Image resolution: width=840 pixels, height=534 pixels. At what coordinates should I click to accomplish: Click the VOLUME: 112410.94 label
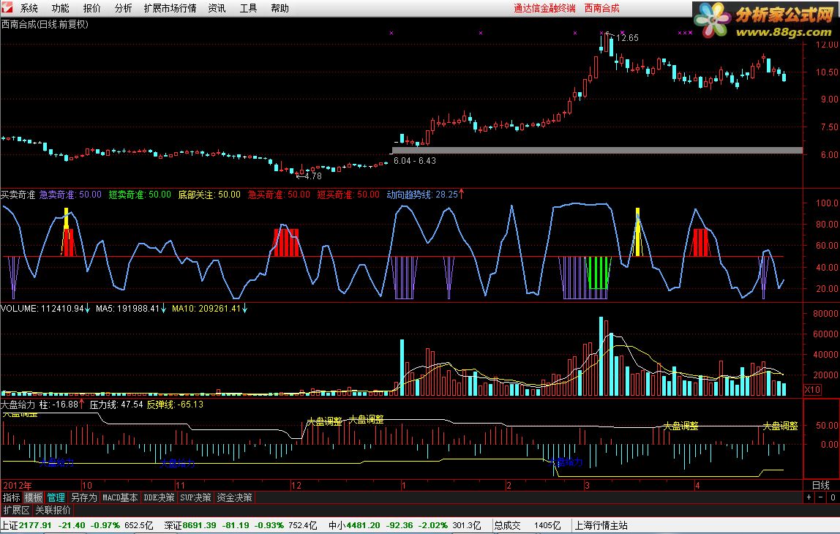(x=45, y=309)
